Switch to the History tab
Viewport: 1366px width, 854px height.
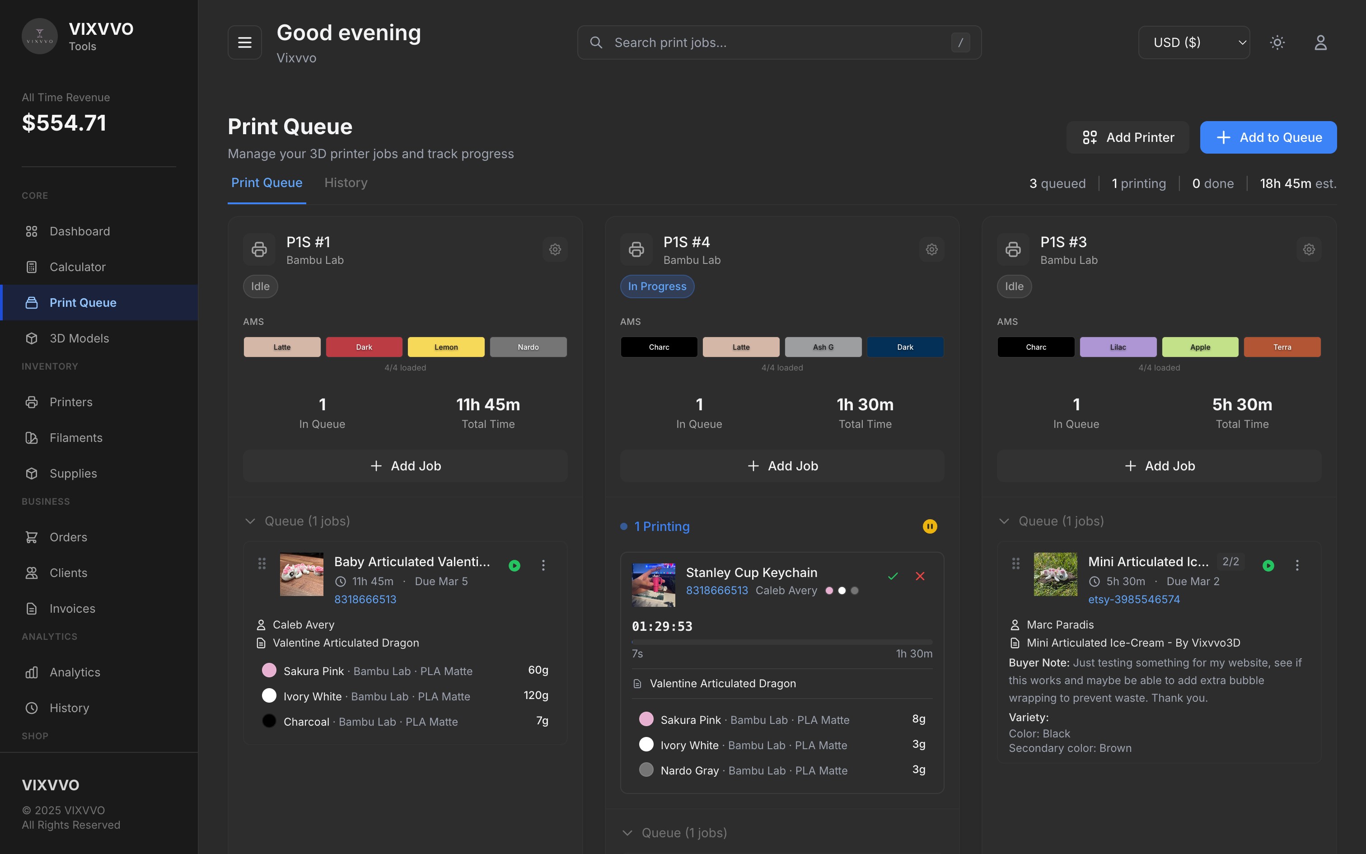(346, 183)
